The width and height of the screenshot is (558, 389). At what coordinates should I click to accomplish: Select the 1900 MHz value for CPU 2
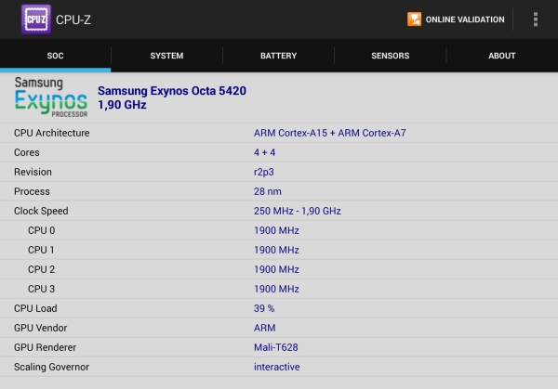coord(276,269)
